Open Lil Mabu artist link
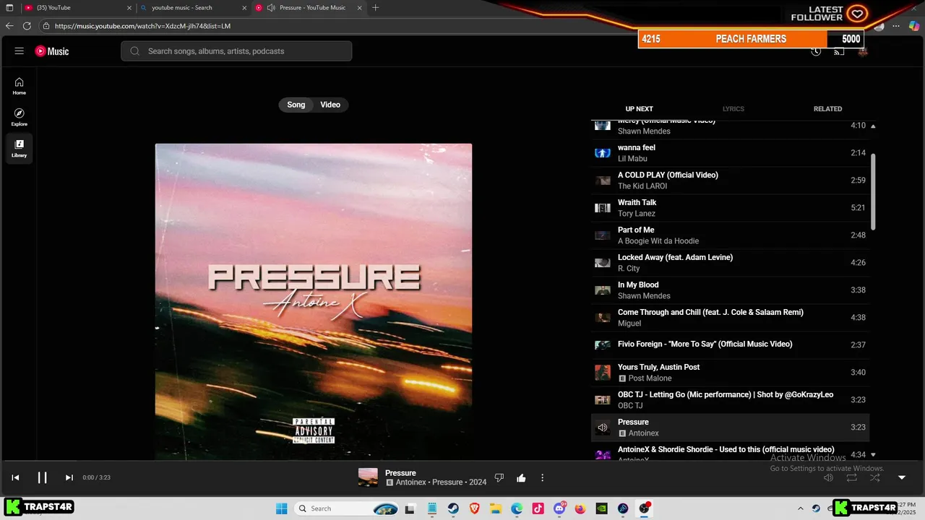This screenshot has height=520, width=925. [x=632, y=159]
